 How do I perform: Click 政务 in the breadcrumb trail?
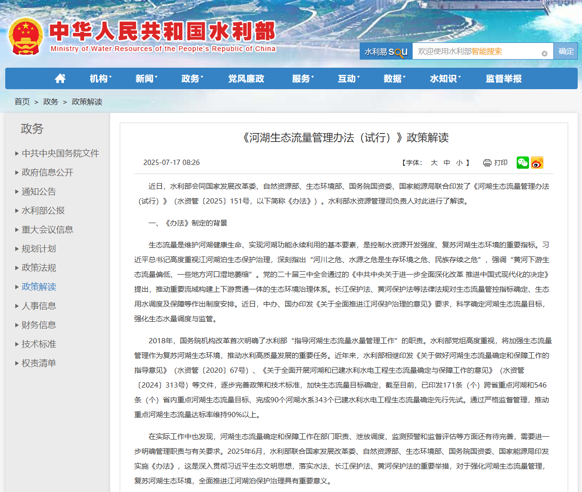coord(51,102)
